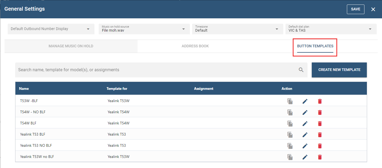The image size is (382, 168).
Task: Open the Address Book tab
Action: tap(195, 46)
